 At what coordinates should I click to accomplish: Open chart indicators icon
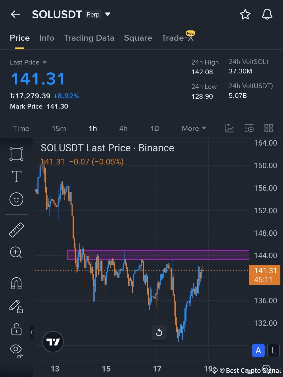pos(230,128)
